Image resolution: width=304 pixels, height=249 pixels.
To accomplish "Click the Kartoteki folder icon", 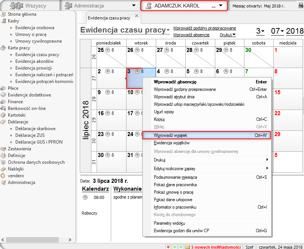I will (3, 115).
